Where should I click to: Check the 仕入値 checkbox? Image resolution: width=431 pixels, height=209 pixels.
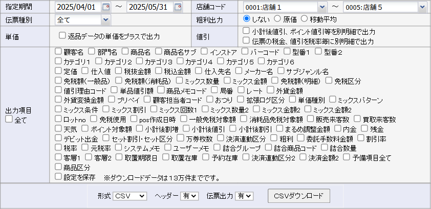[85, 71]
